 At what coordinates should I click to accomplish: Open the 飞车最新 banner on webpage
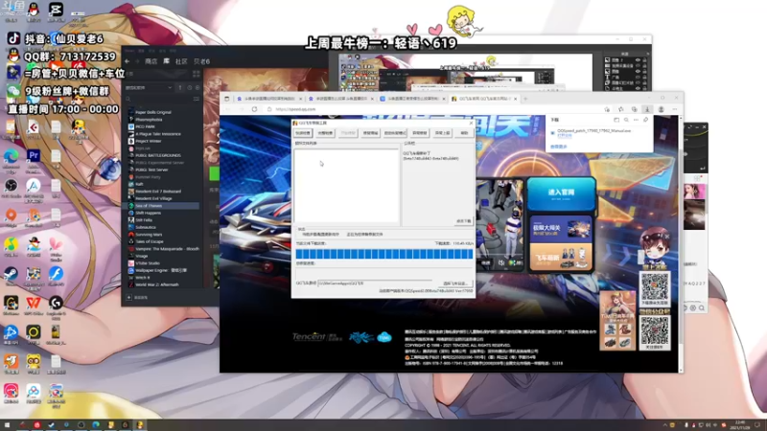561,257
